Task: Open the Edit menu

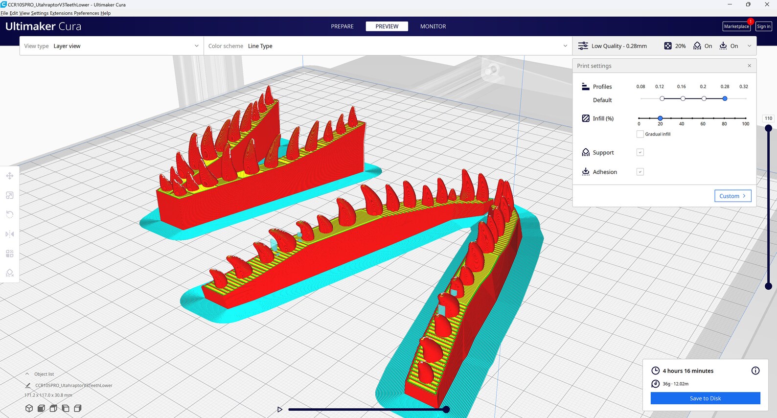Action: (x=14, y=13)
